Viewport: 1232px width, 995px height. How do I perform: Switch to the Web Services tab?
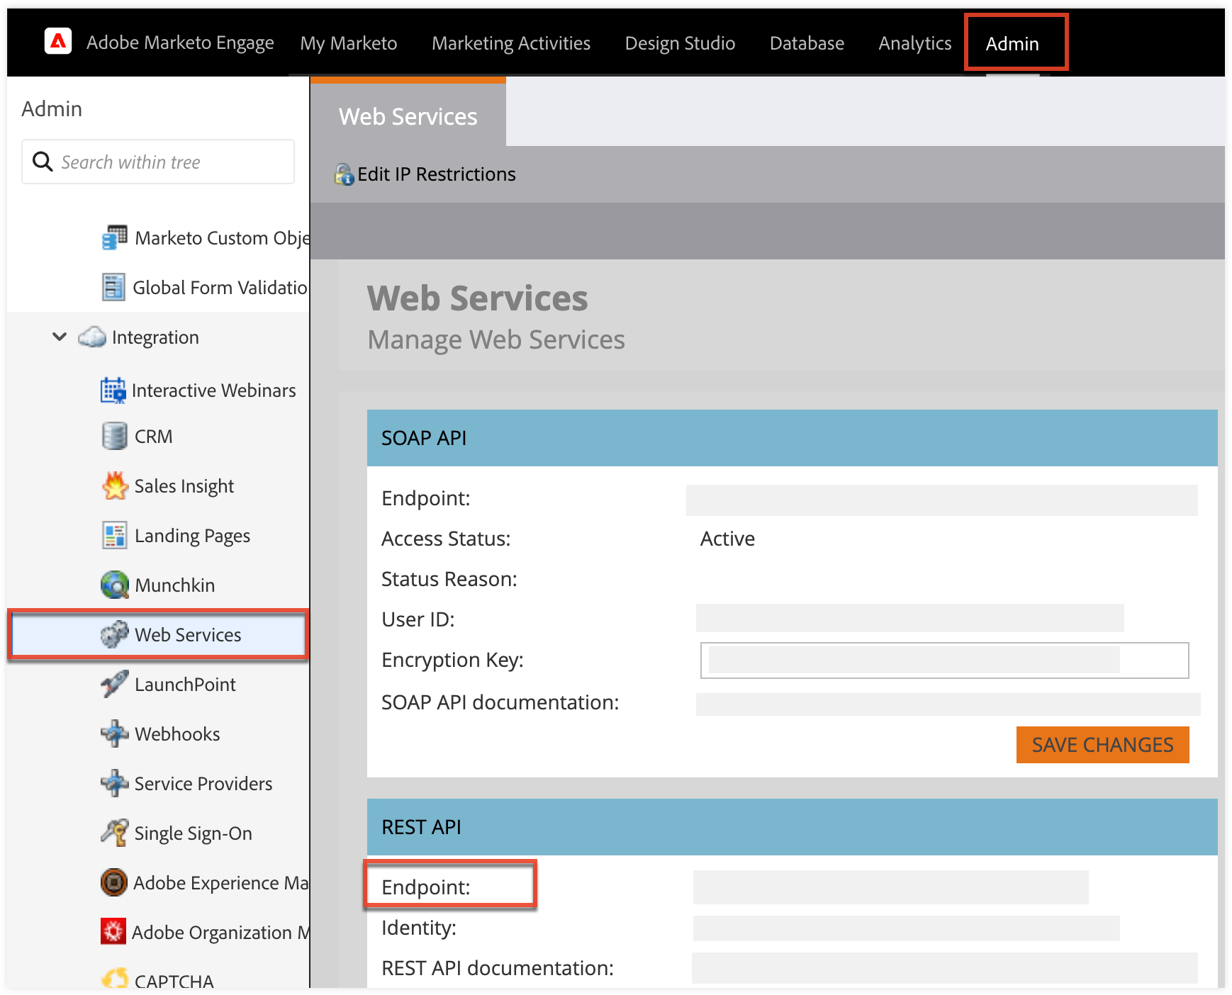[408, 116]
